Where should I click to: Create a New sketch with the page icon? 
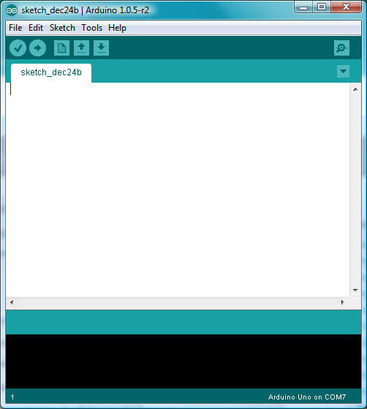[x=61, y=48]
